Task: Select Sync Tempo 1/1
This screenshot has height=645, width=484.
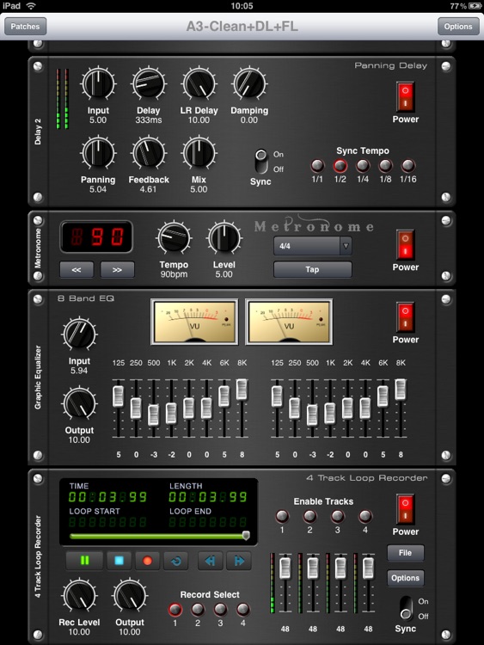Action: 317,165
